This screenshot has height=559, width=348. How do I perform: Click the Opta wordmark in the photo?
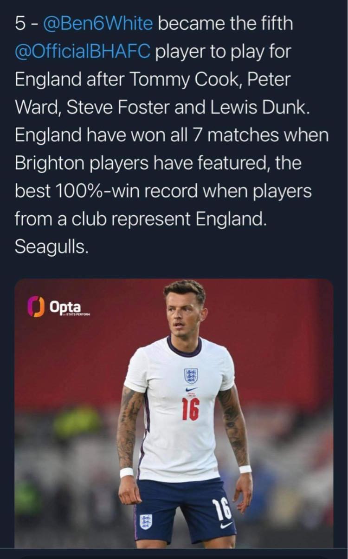click(65, 307)
